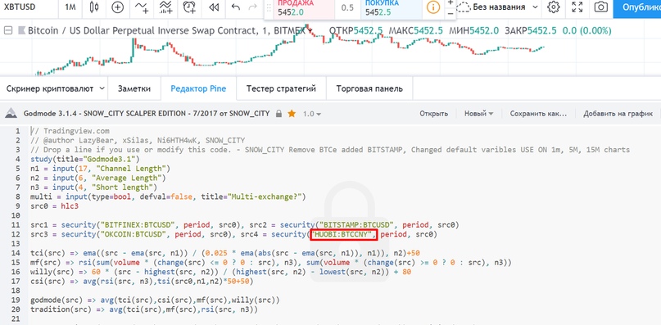Click the TradingView mountain logo in editor

[x=11, y=114]
